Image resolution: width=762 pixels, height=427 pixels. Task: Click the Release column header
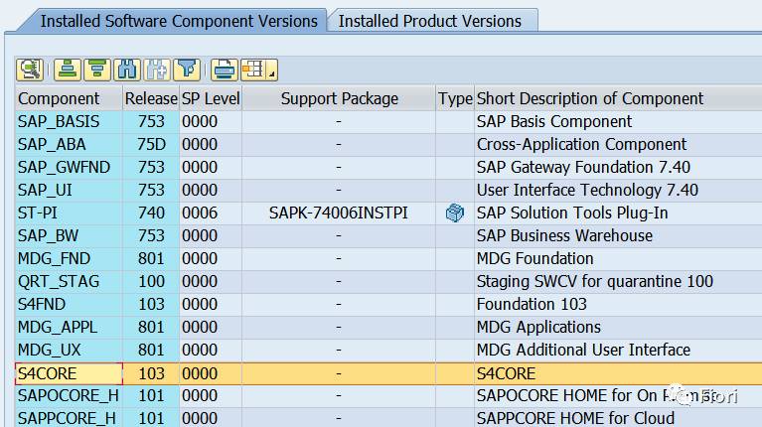point(151,98)
